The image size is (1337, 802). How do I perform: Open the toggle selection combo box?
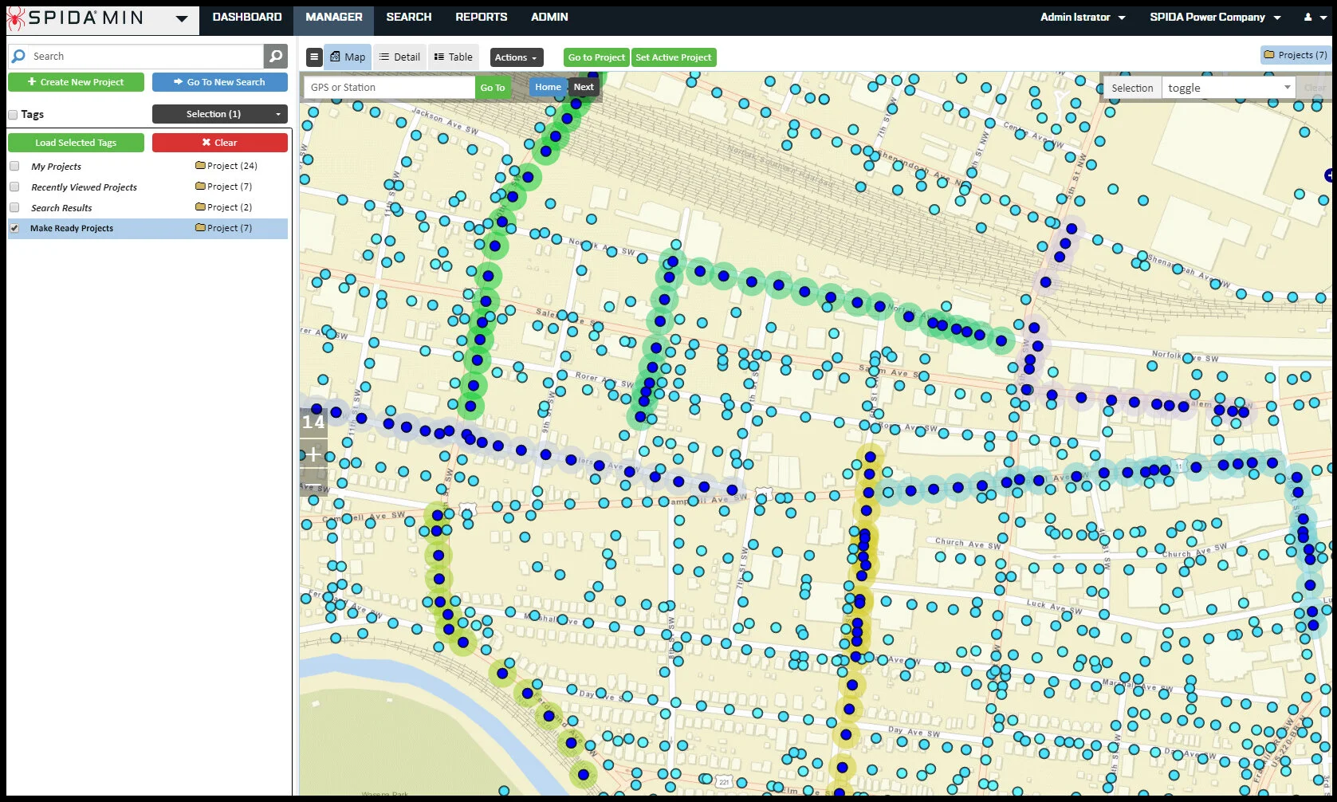(x=1229, y=88)
